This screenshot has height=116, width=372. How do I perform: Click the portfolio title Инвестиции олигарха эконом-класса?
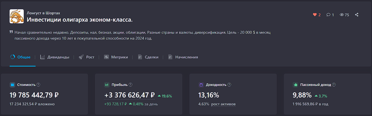point(80,20)
